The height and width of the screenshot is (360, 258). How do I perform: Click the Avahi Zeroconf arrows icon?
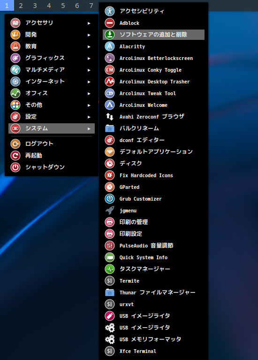pyautogui.click(x=110, y=117)
